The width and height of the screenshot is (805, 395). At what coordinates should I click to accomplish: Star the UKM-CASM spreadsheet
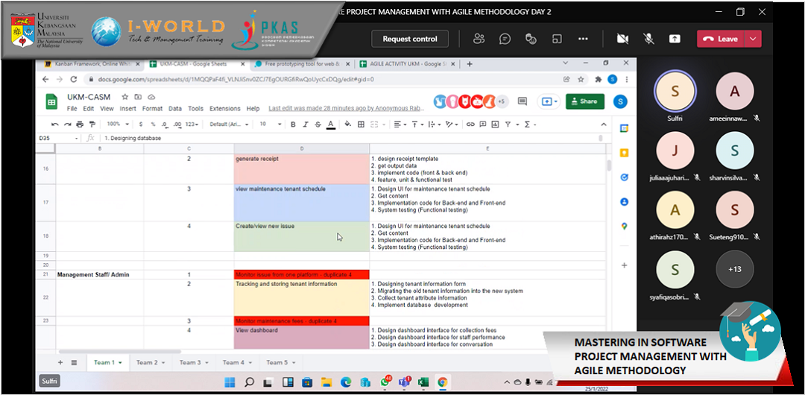(125, 97)
